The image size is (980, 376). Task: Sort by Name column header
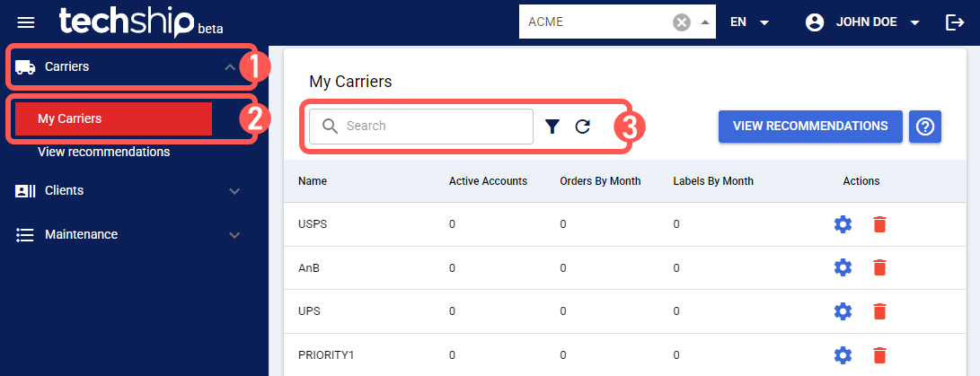pos(313,181)
